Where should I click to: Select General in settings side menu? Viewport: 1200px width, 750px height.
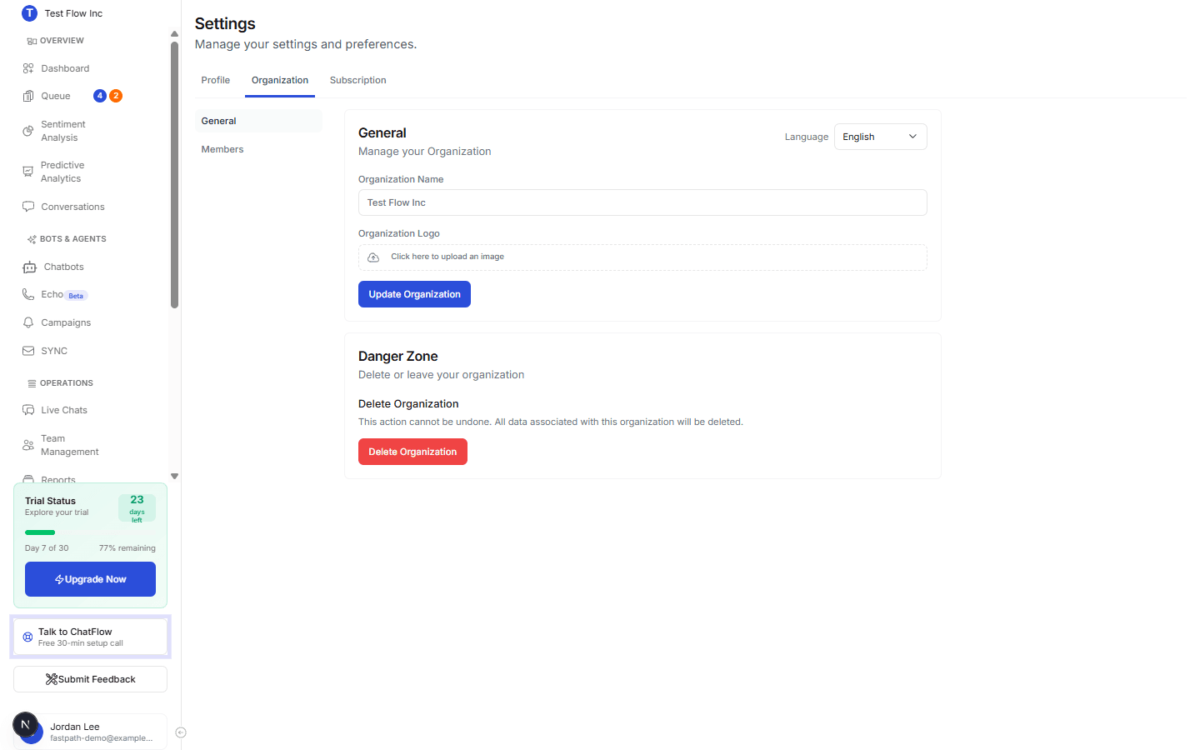tap(258, 121)
